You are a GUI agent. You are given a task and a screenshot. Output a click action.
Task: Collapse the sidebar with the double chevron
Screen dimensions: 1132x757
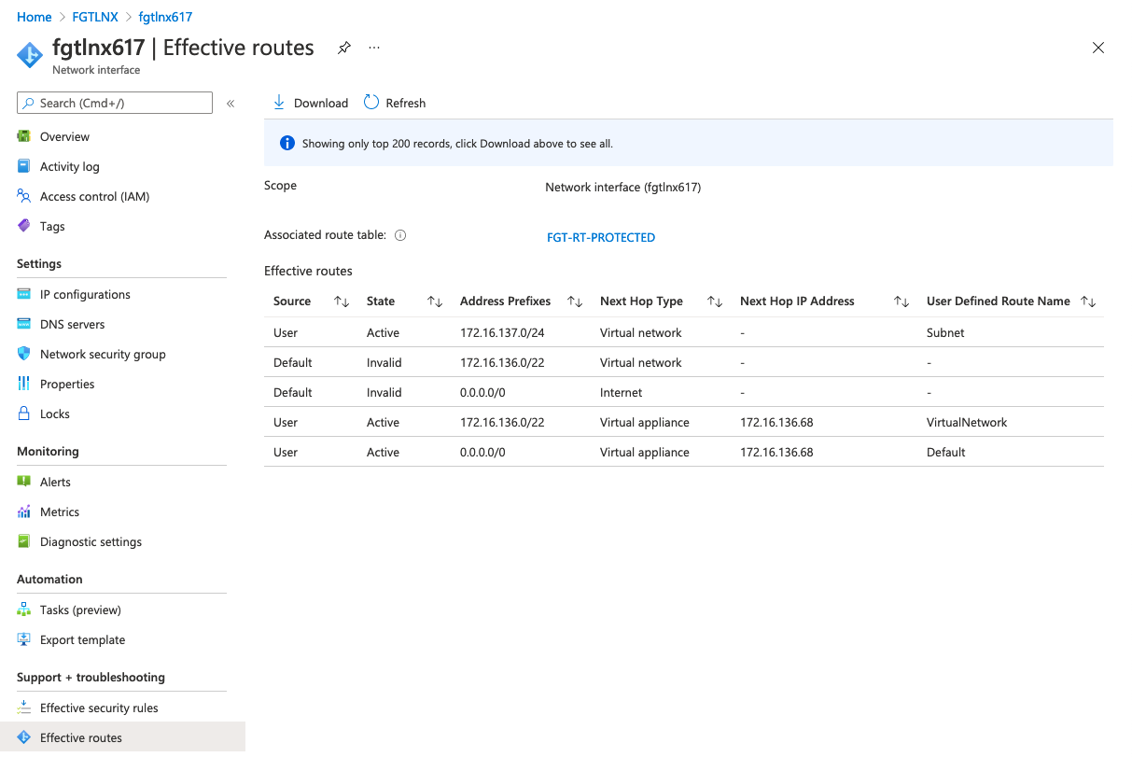[x=231, y=104]
